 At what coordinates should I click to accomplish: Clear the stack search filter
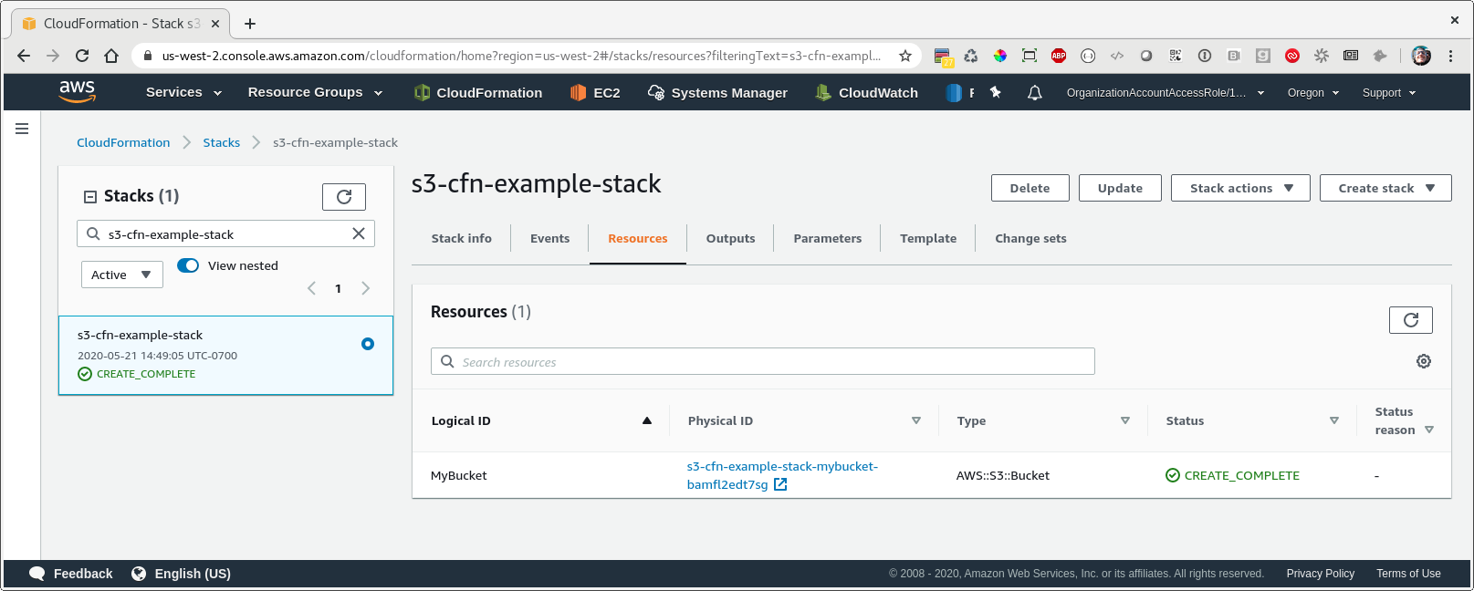click(359, 233)
